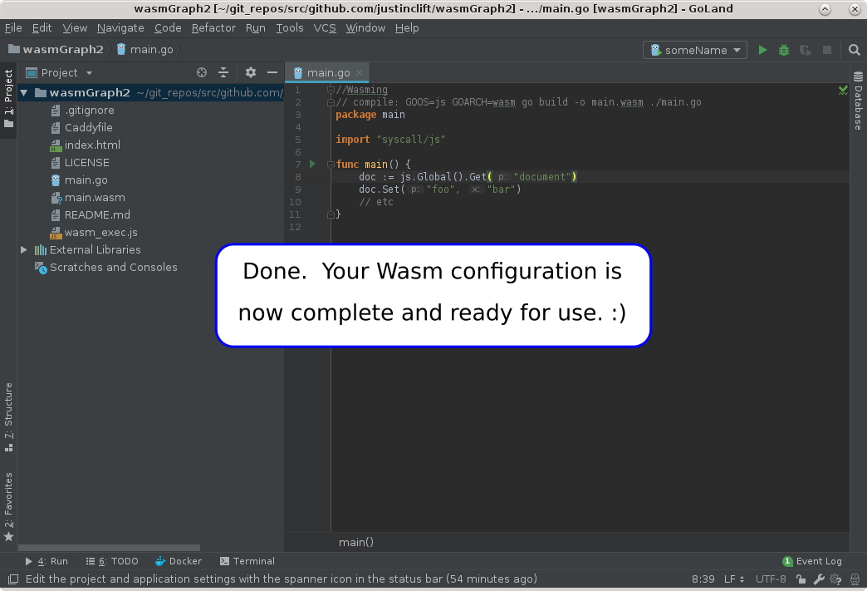Expand the External Libraries node arrow
Viewport: 867px width, 591px height.
pyautogui.click(x=24, y=249)
